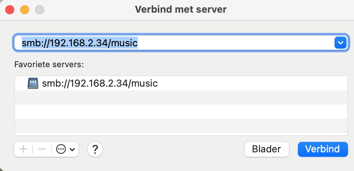
Task: Open help with the question mark button
Action: tap(95, 149)
